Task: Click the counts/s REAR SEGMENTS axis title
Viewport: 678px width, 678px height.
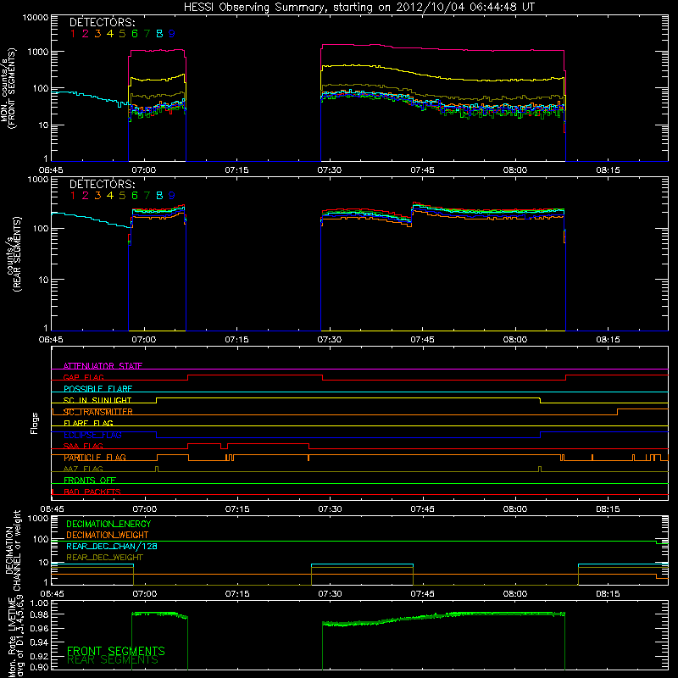Action: 14,254
